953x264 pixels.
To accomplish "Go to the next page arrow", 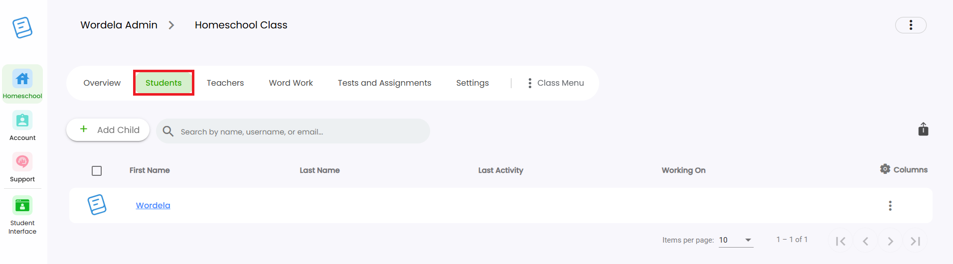I will tap(890, 241).
